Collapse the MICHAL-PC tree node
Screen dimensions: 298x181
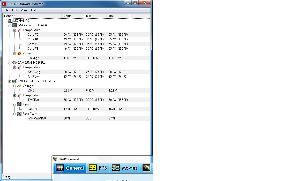pos(5,21)
